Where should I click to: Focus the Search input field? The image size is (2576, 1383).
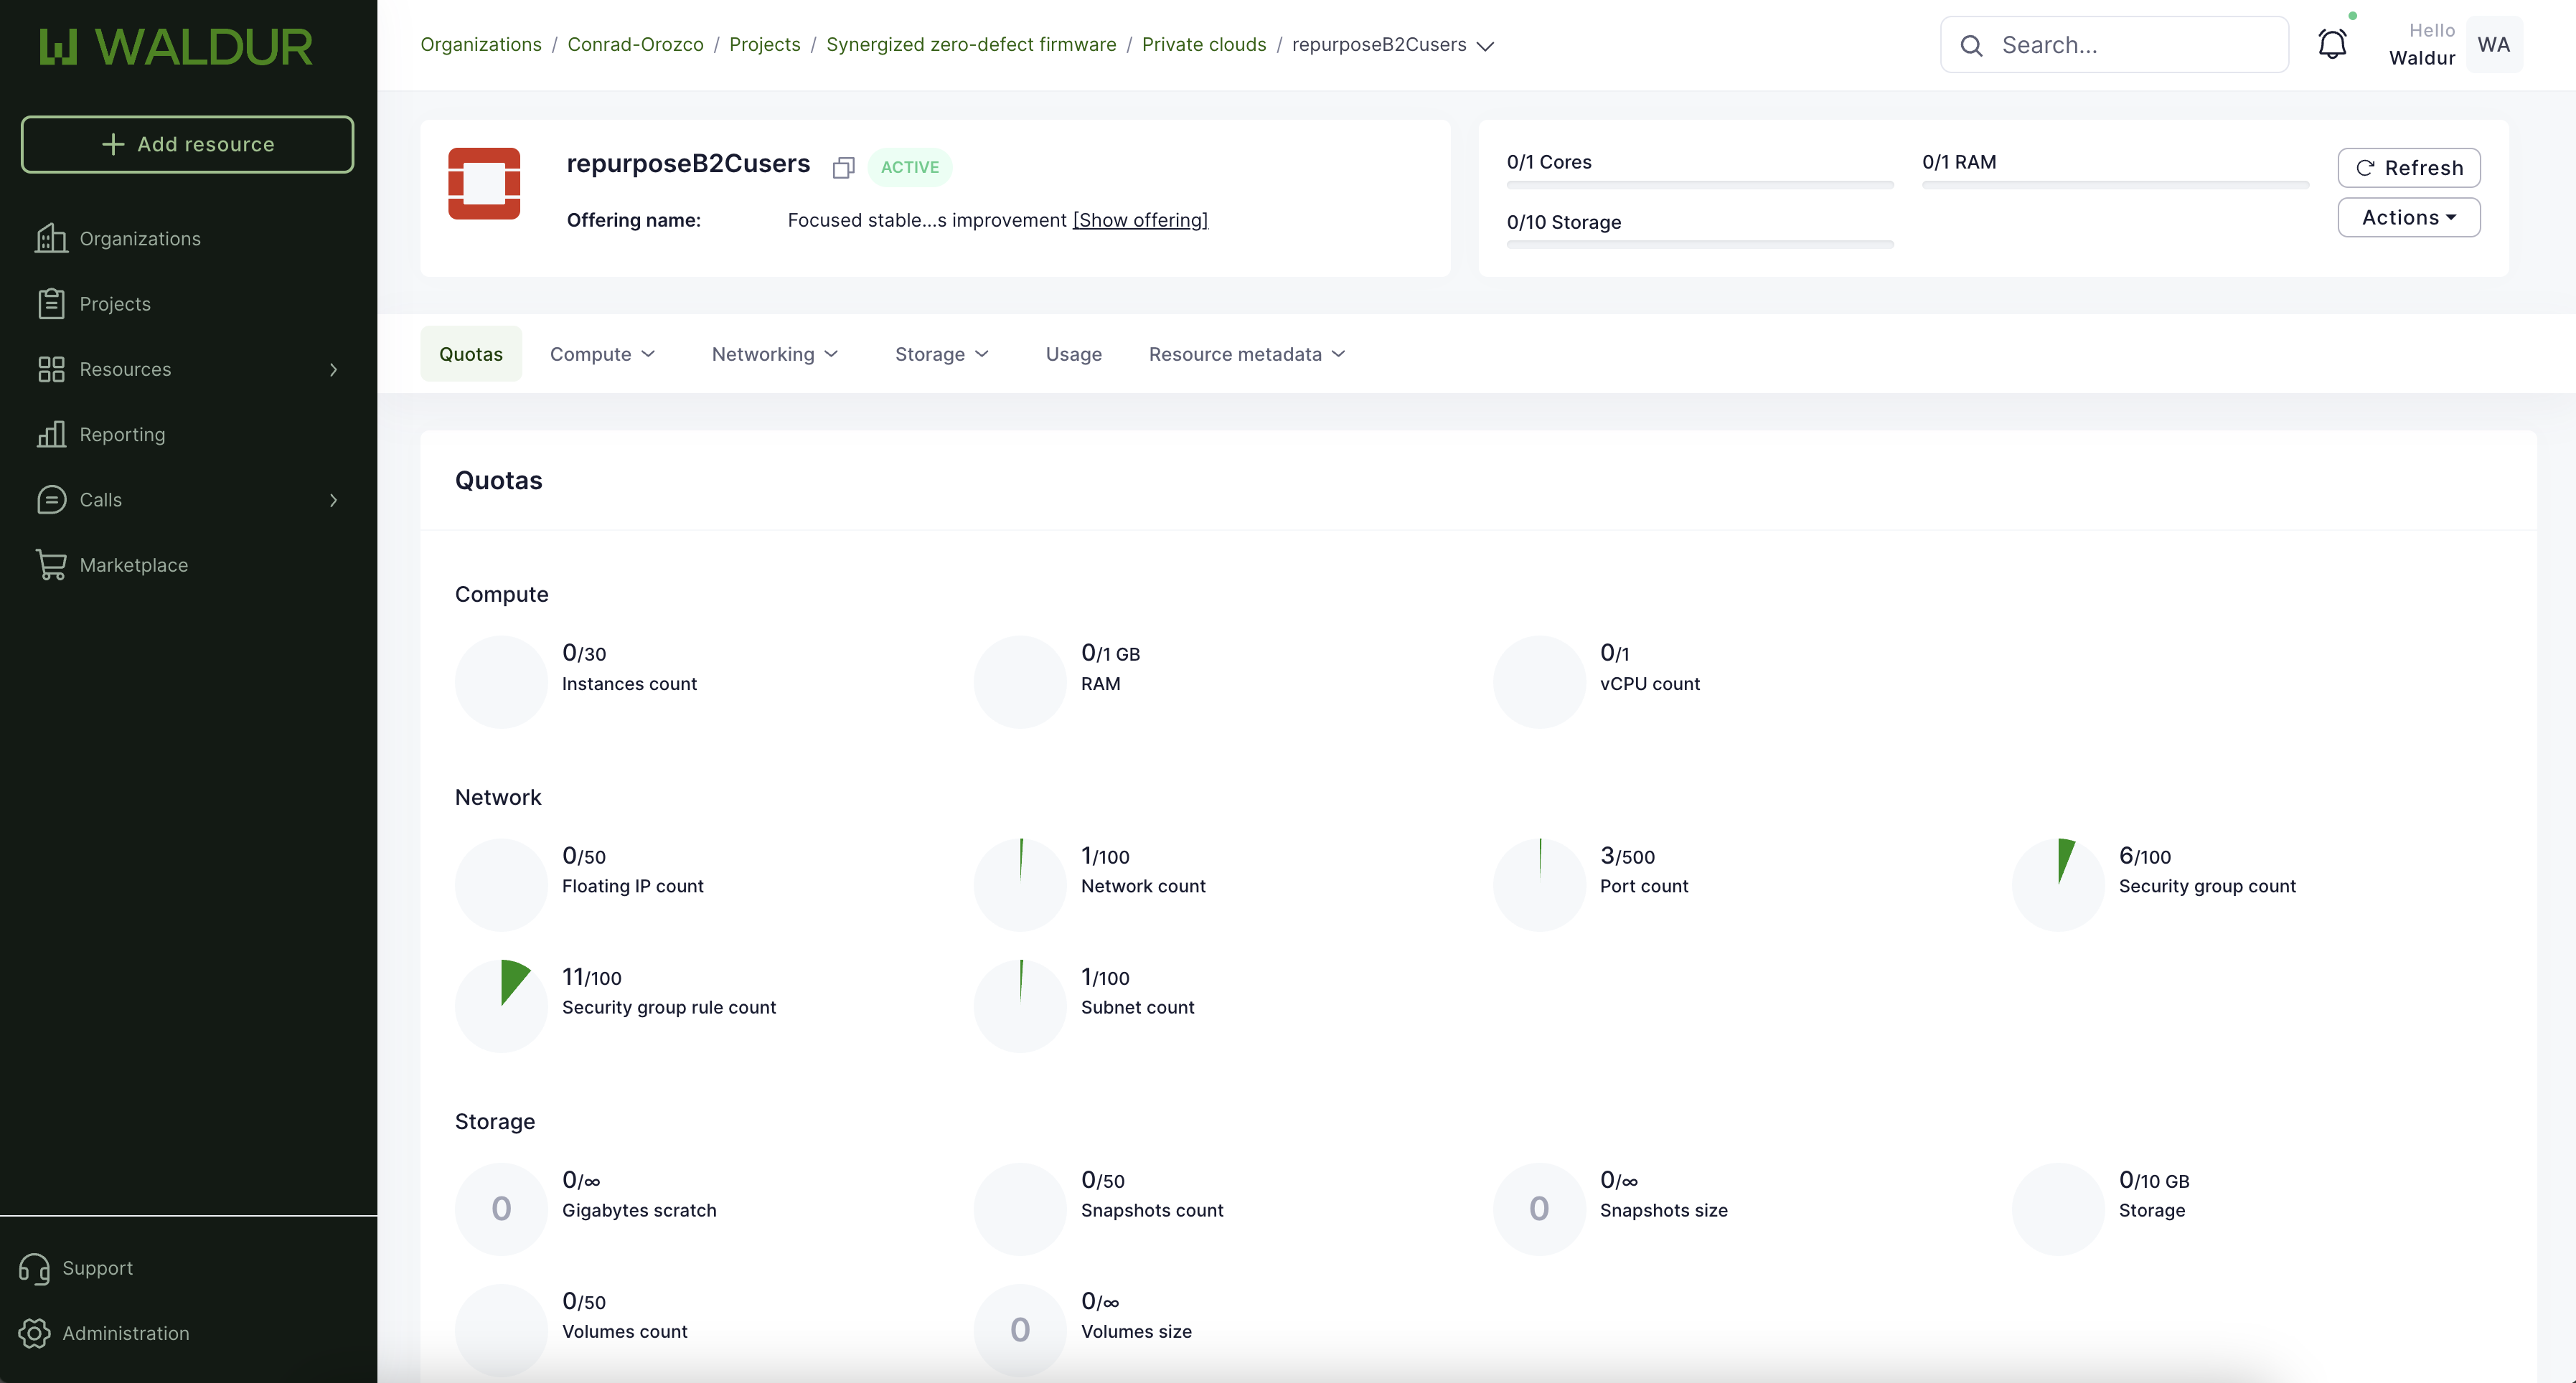click(2130, 45)
